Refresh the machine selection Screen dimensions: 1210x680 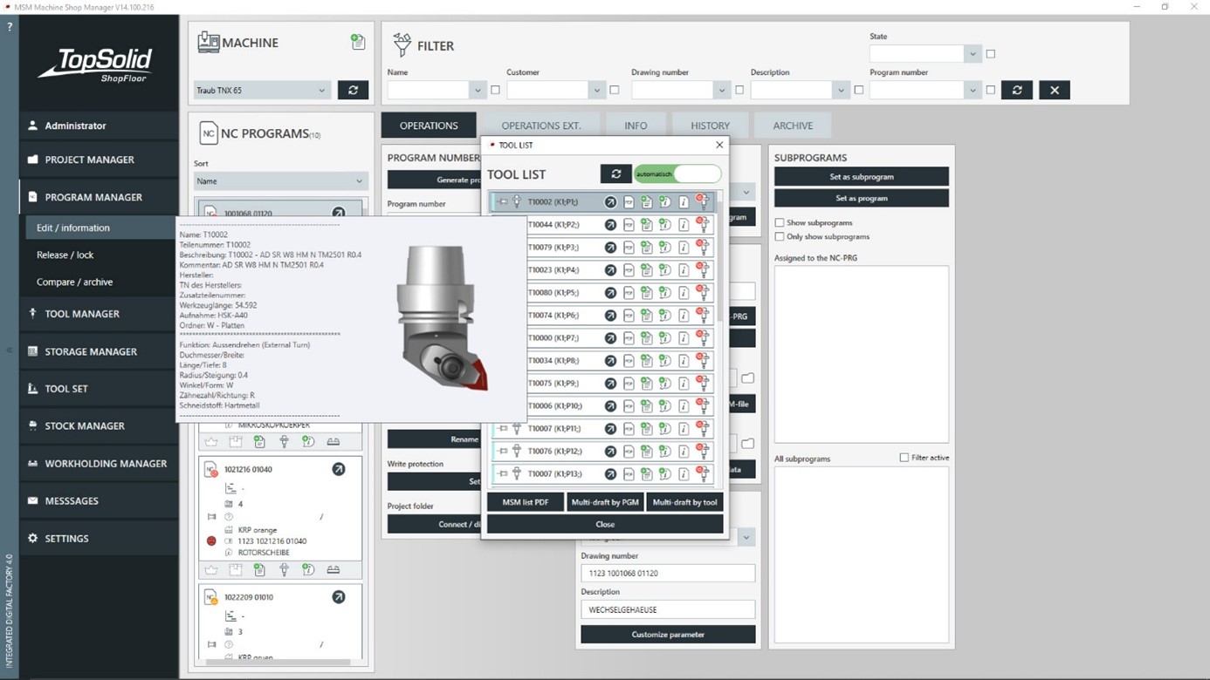pos(353,90)
